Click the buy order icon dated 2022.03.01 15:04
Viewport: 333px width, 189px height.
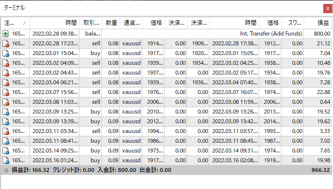click(x=6, y=53)
